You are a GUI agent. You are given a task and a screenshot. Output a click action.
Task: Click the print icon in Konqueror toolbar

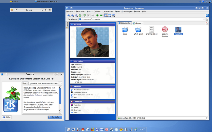(x=93, y=15)
